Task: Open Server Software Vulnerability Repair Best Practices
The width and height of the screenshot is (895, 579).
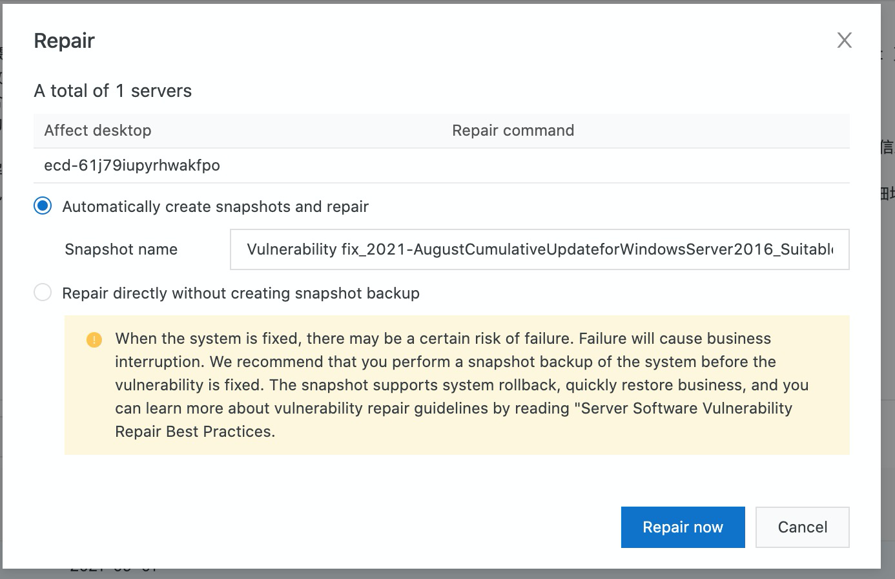Action: click(x=686, y=408)
